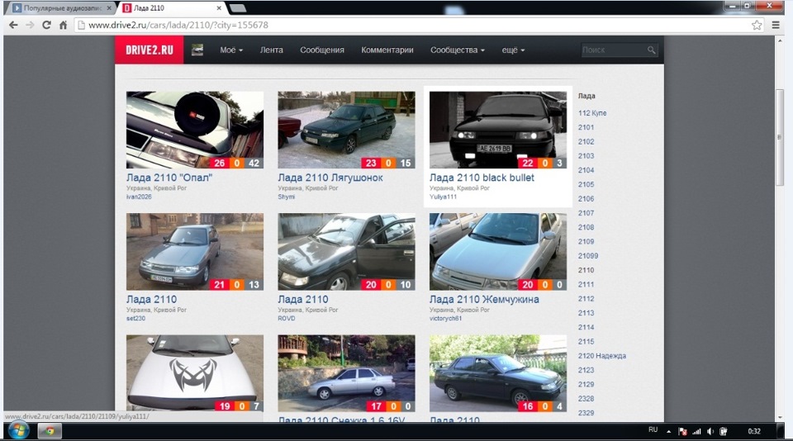Open user Shymi profile

(287, 197)
